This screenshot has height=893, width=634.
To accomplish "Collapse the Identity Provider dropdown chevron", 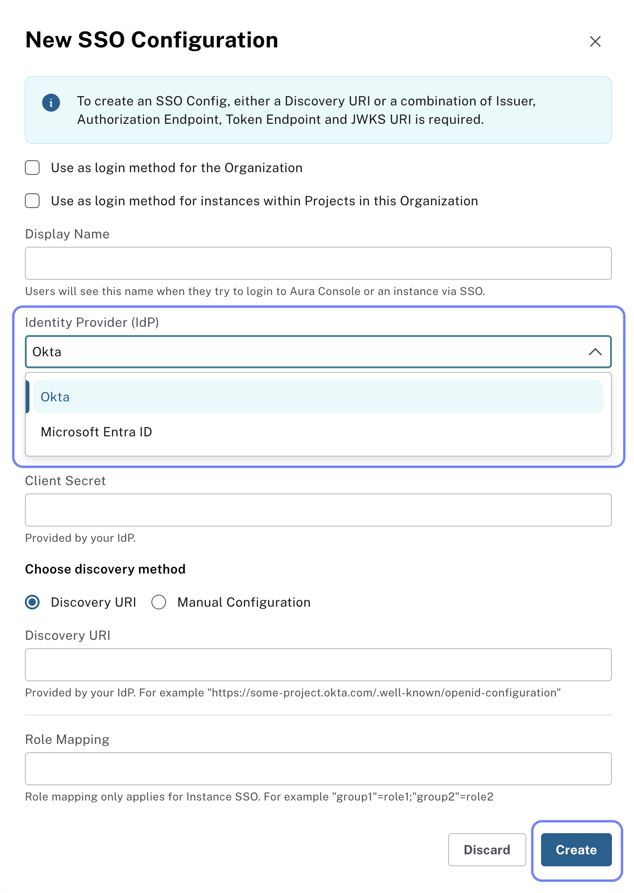I will click(596, 352).
